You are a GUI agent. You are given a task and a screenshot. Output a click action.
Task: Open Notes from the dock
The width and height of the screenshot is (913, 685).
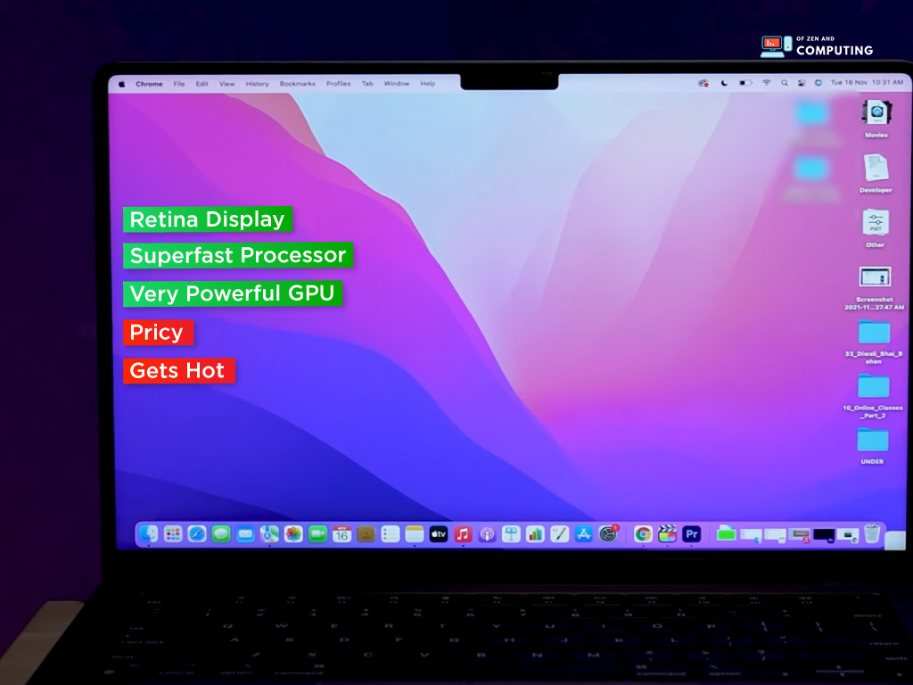[x=415, y=533]
